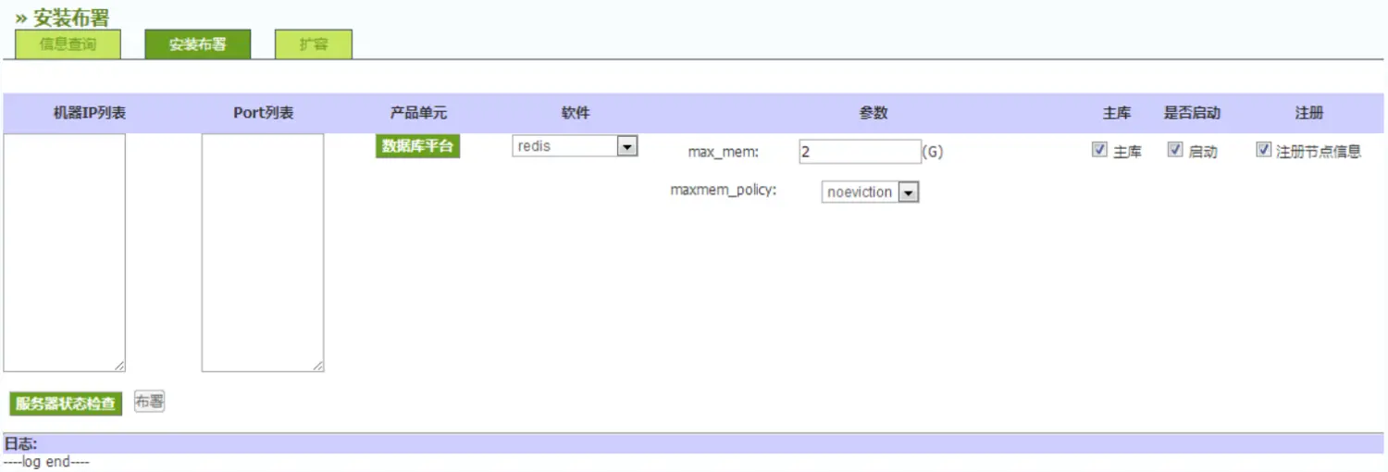Click the 服务器状态检查 button
The image size is (1388, 472).
66,404
